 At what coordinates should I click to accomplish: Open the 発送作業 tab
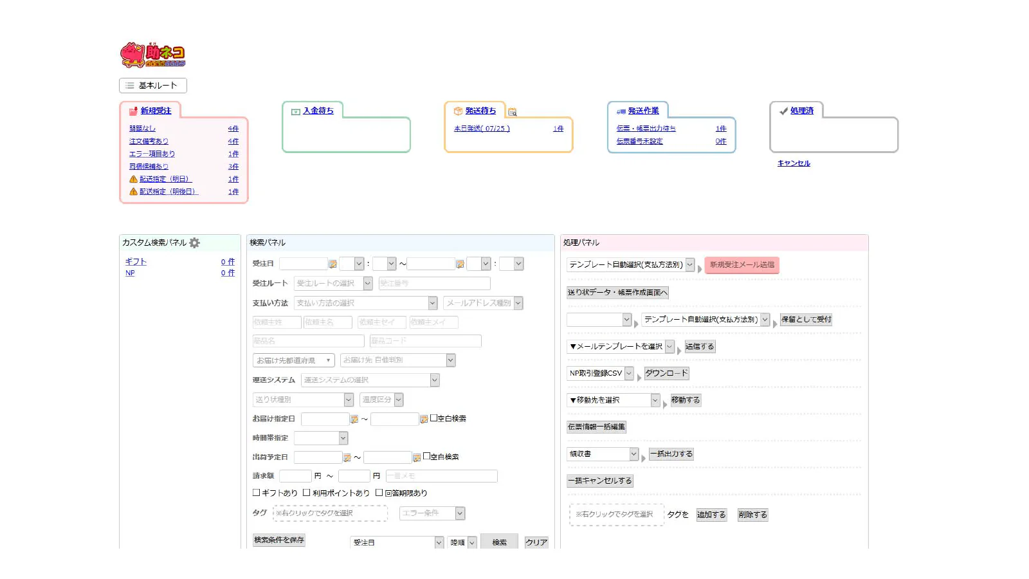point(643,111)
